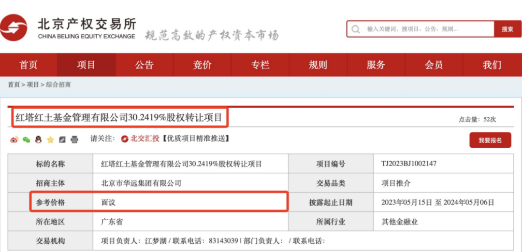522x252 pixels.
Task: Open the 项目 navigation tab
Action: pyautogui.click(x=86, y=65)
